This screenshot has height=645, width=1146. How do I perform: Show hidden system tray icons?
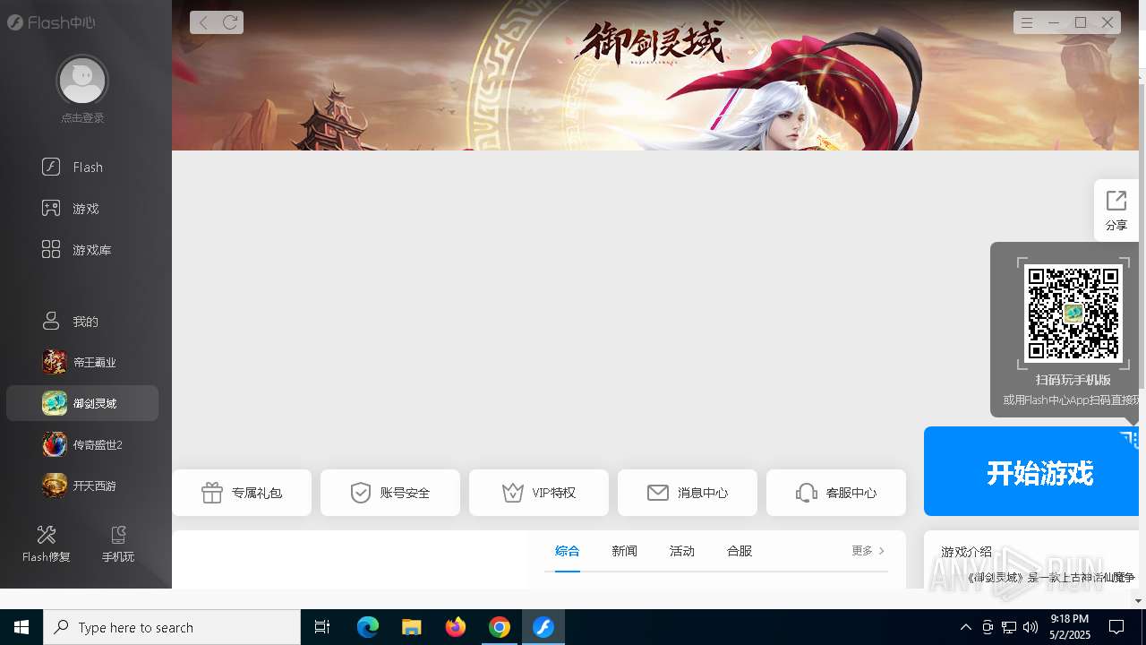(x=965, y=627)
